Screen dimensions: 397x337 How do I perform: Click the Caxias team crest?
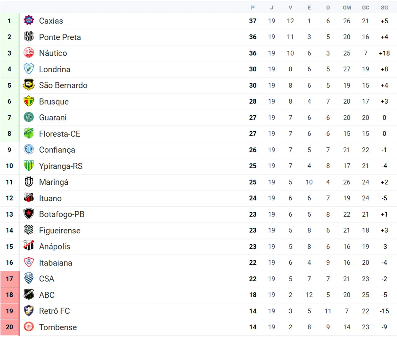pos(29,21)
